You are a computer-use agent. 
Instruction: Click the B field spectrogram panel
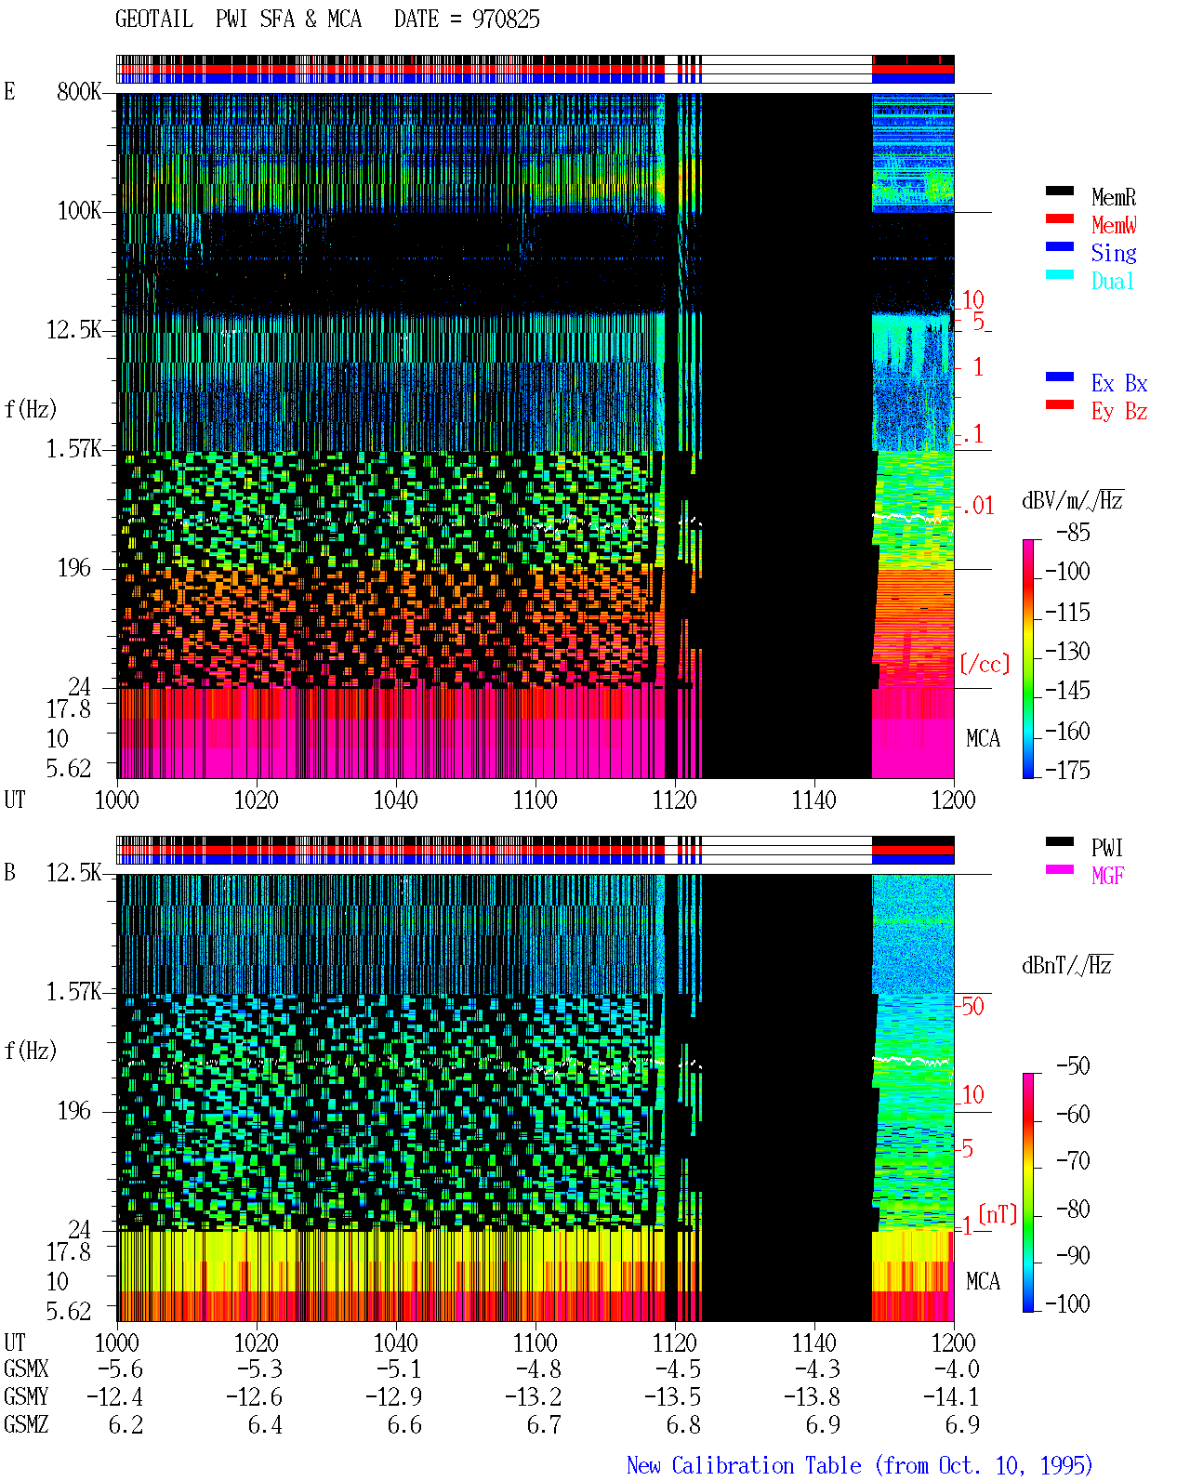click(535, 1098)
